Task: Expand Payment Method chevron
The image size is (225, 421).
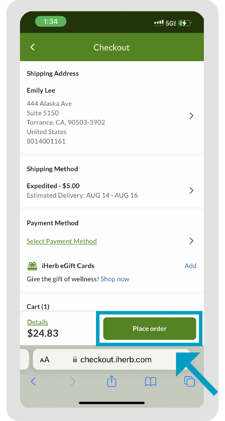Action: (191, 241)
